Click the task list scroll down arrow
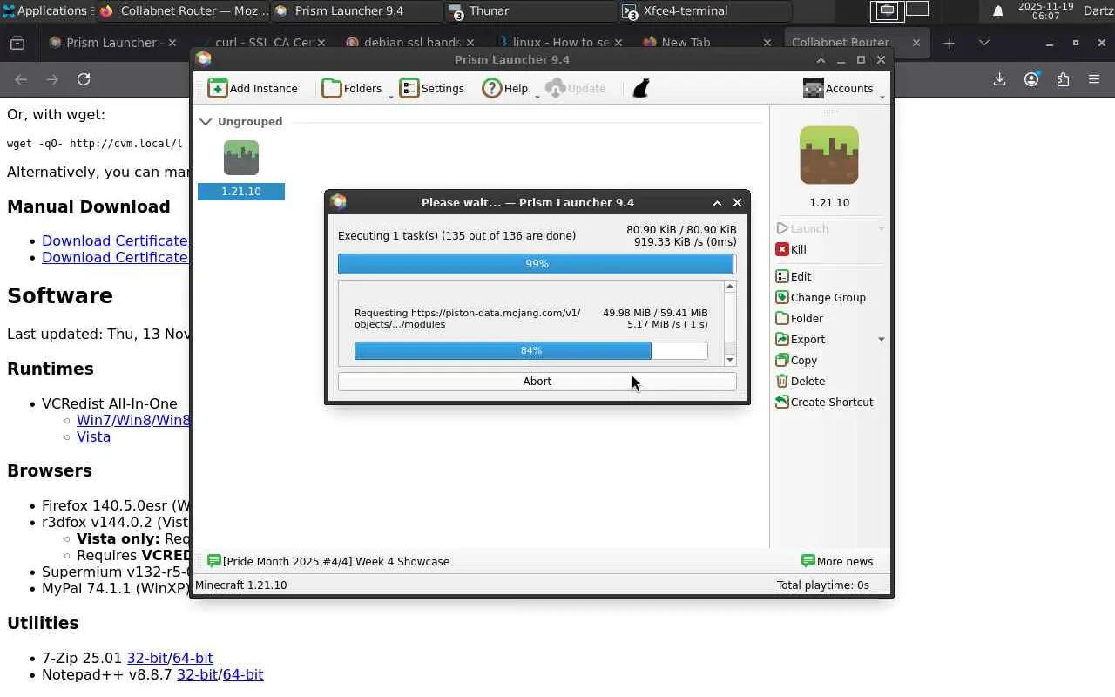 click(x=730, y=360)
